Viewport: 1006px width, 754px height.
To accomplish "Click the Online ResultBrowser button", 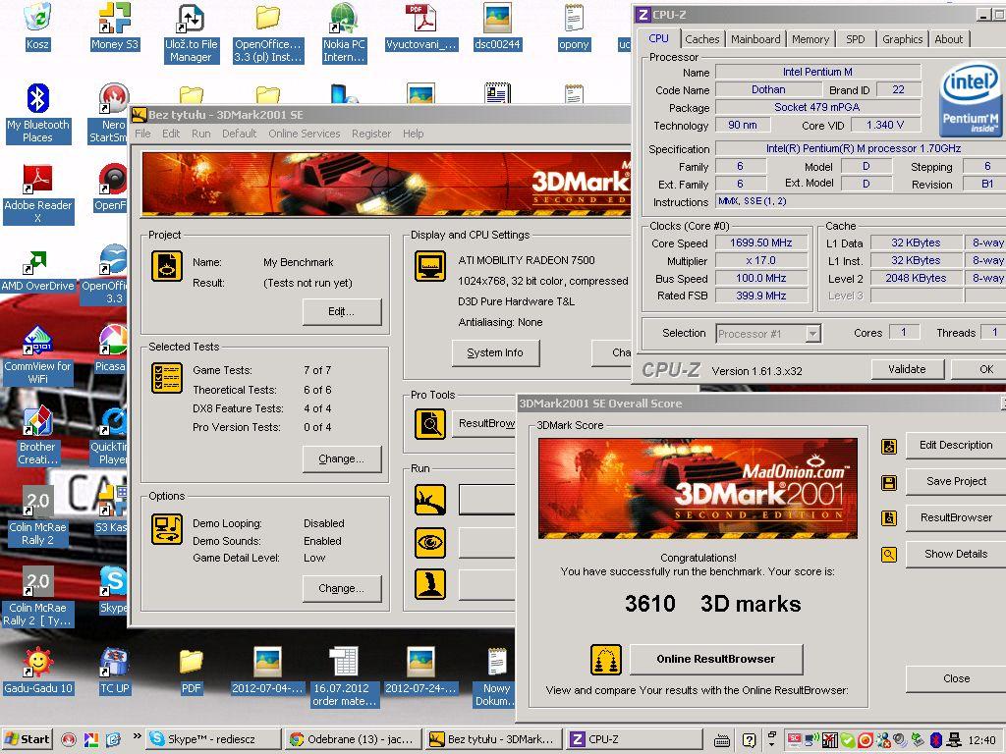I will click(x=716, y=659).
